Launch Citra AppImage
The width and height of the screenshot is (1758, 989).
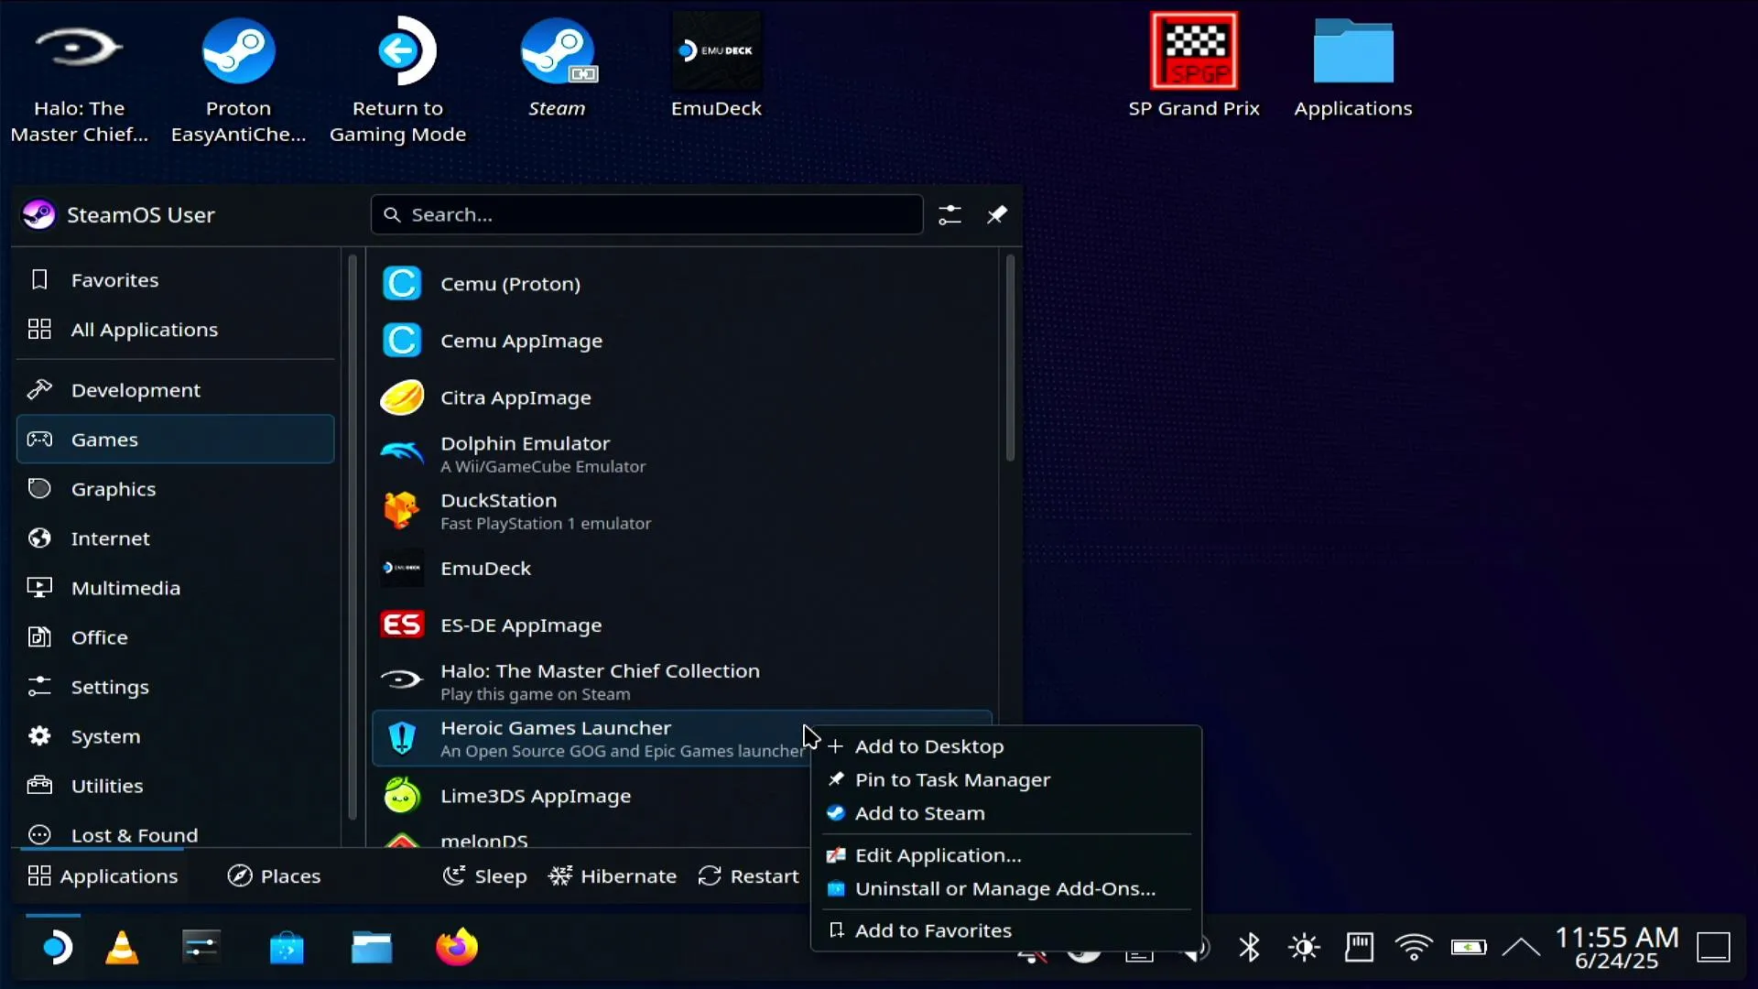pos(682,397)
